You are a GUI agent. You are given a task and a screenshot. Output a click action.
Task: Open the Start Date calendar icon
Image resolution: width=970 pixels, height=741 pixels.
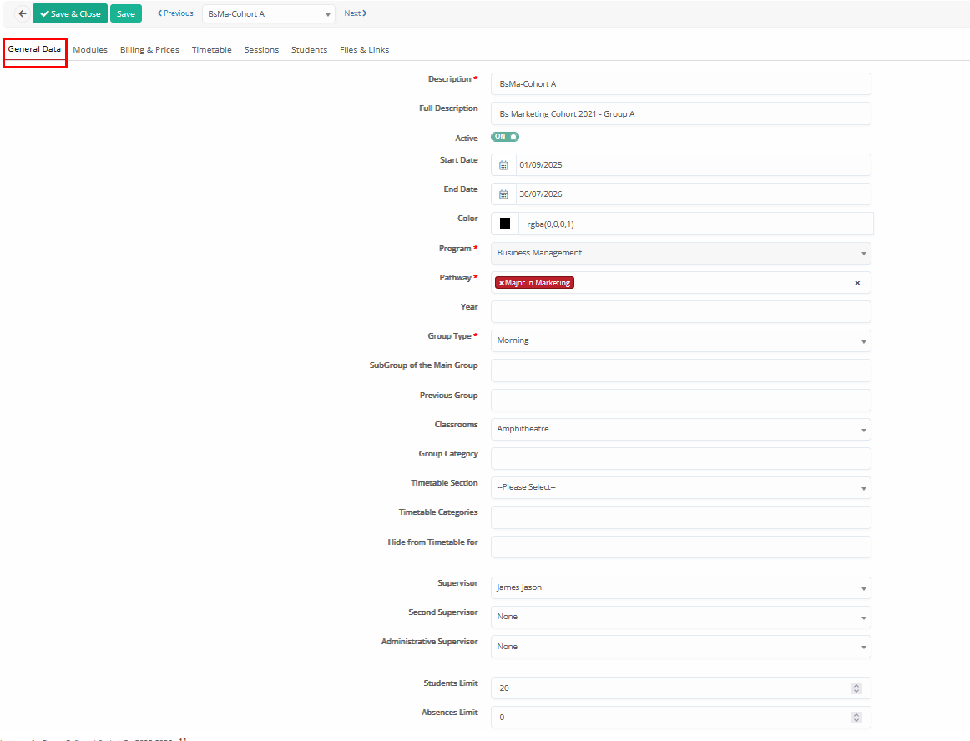[503, 165]
